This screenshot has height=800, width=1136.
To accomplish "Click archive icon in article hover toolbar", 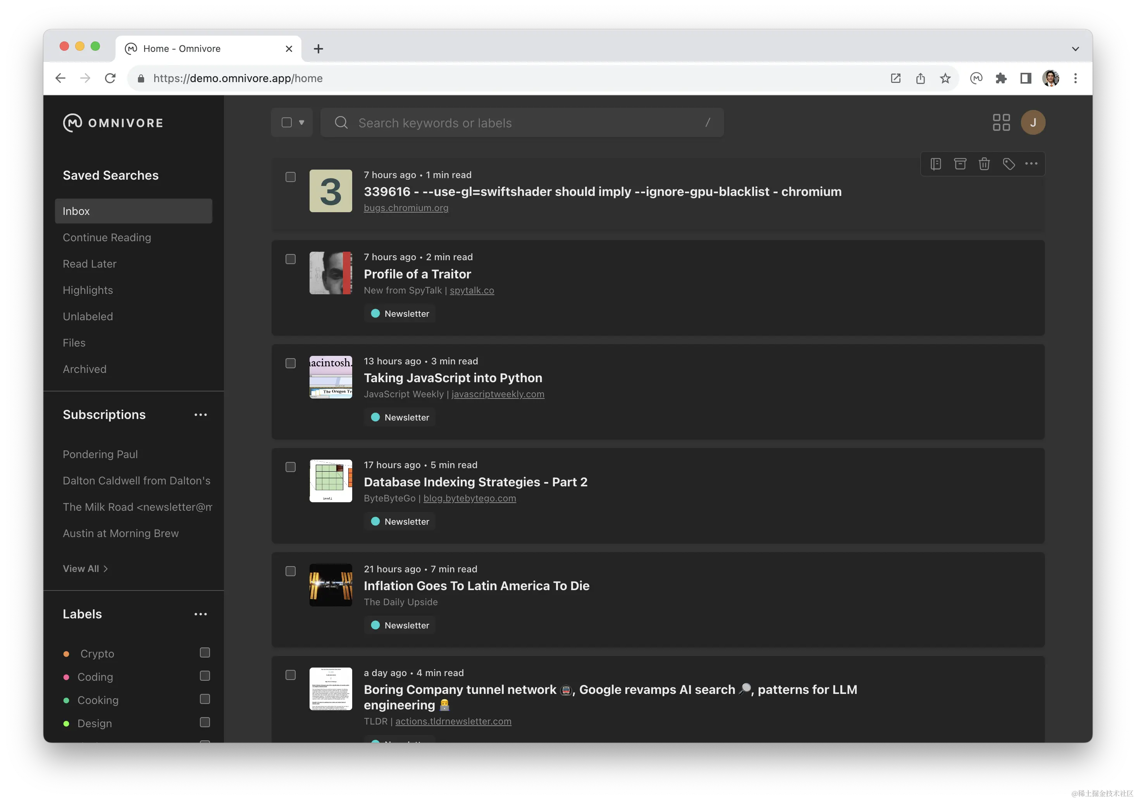I will click(960, 164).
